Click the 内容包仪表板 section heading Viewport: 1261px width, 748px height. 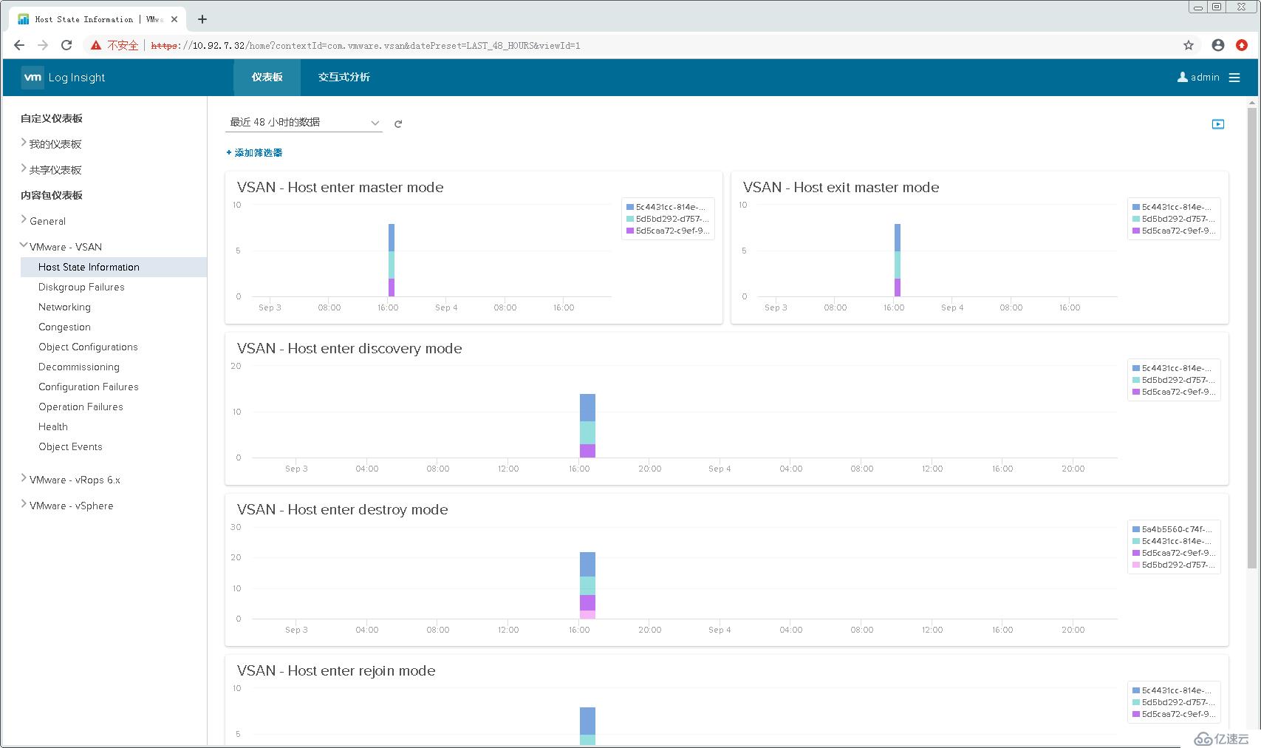coord(52,195)
